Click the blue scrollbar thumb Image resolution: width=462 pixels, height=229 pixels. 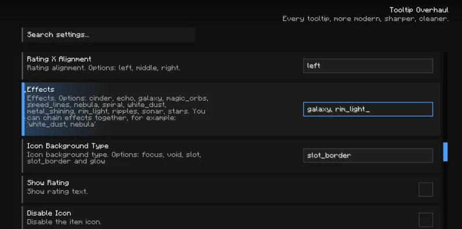tap(445, 152)
